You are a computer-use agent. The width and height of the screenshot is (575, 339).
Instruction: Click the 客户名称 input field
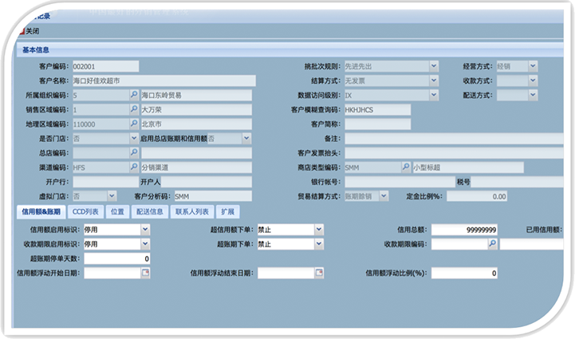163,81
